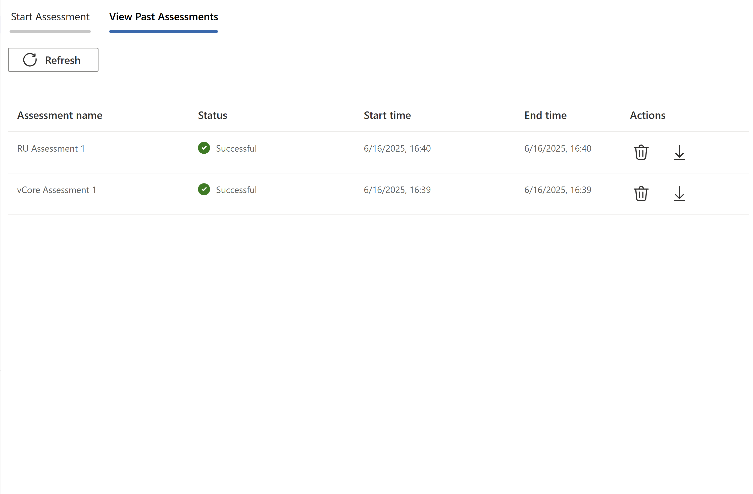Click the Successful status text for vCore Assessment 1
Image resolution: width=753 pixels, height=494 pixels.
click(236, 190)
